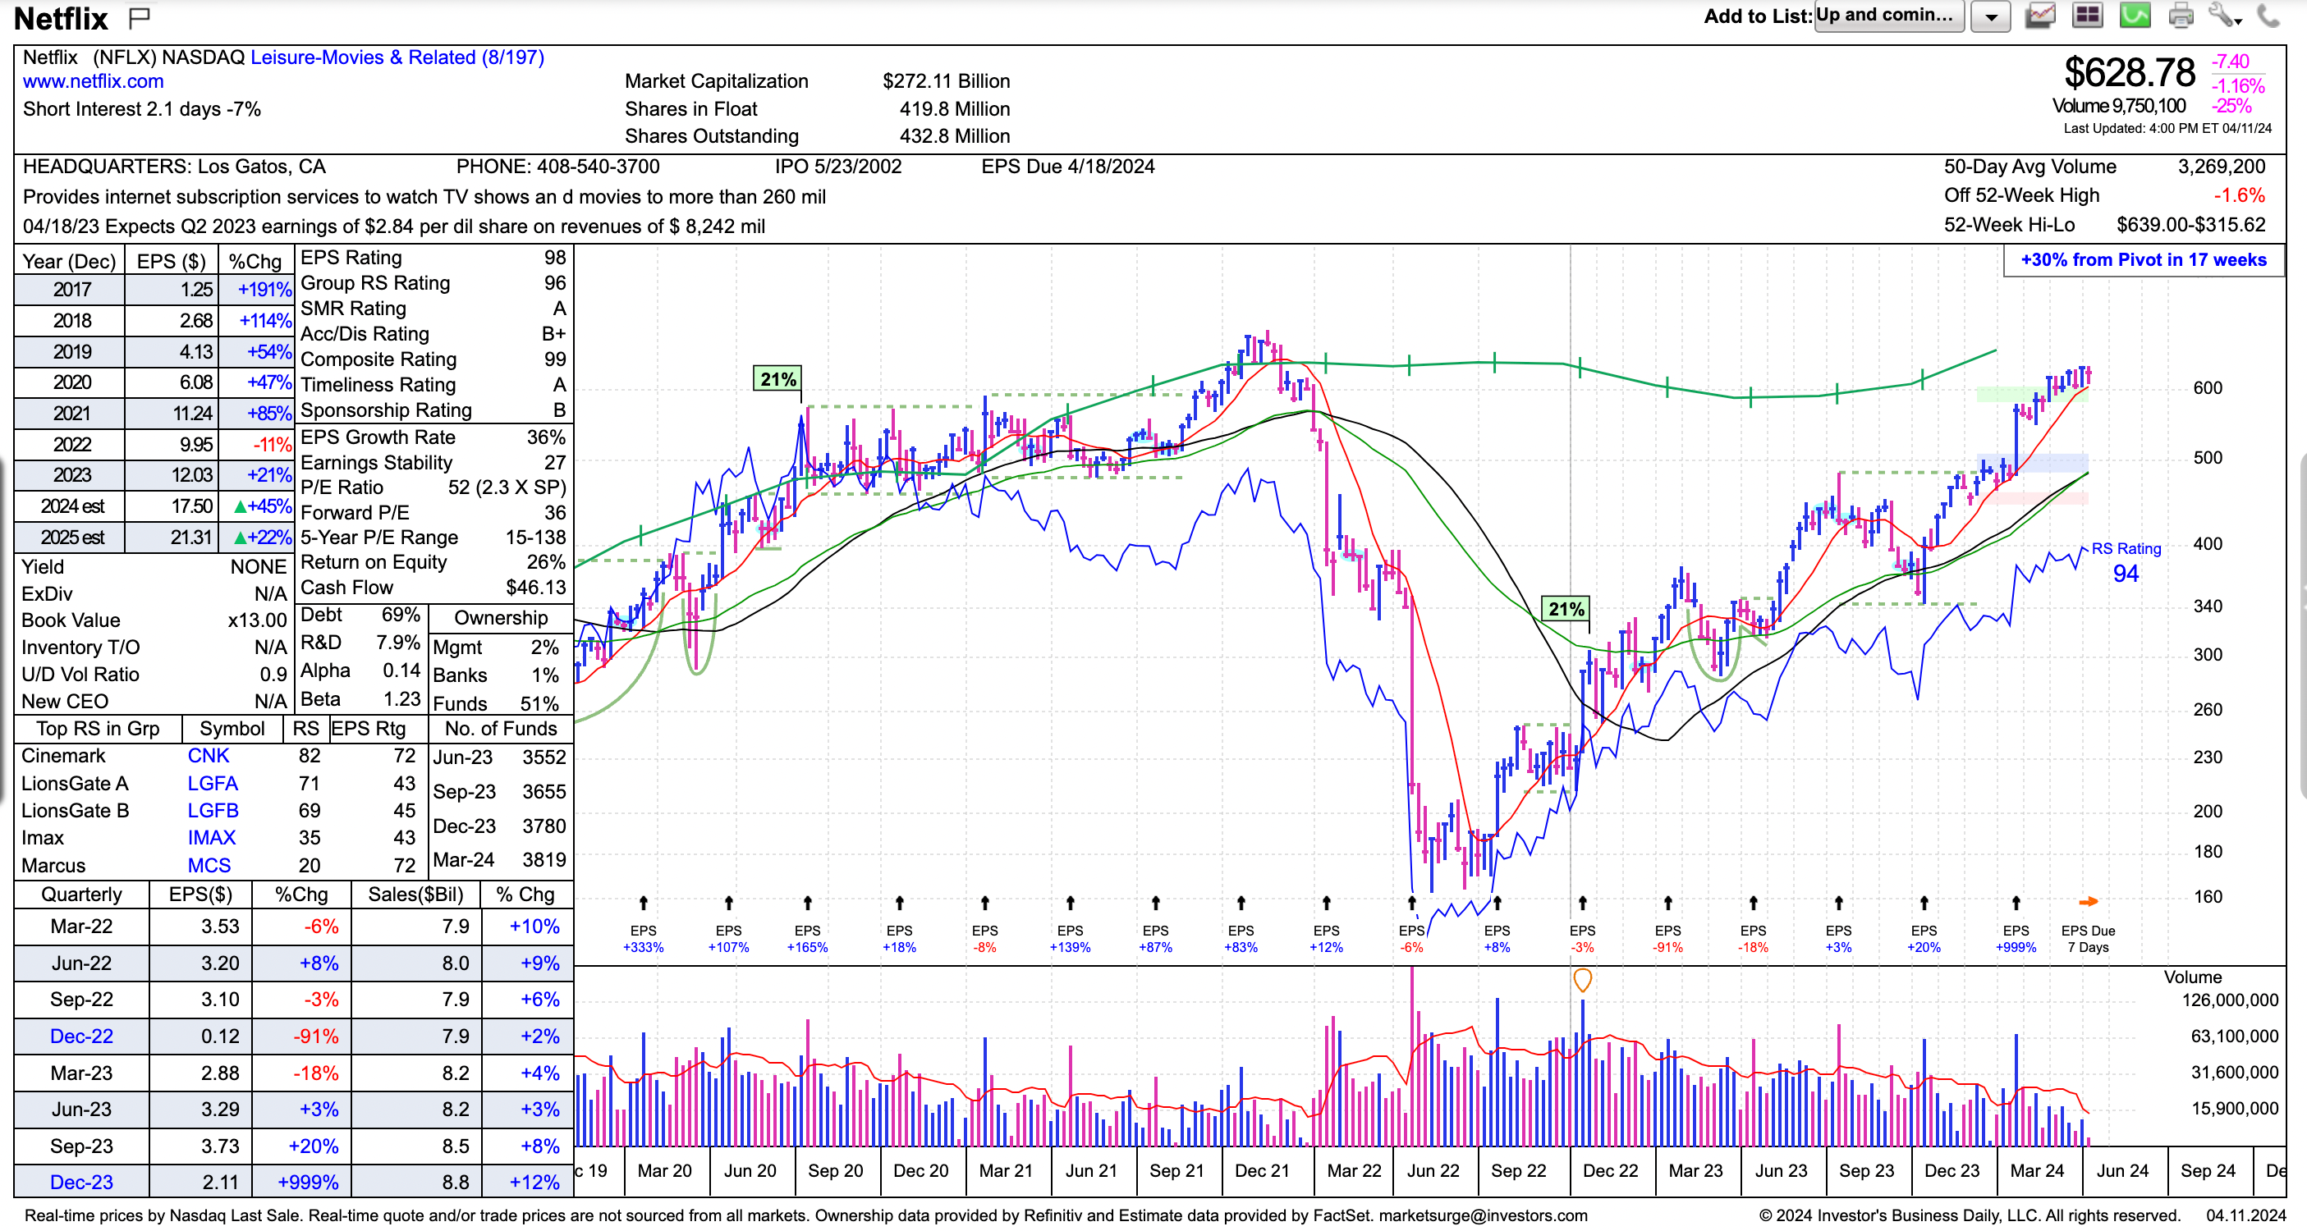Click the EPS +999% arrow marker
The height and width of the screenshot is (1231, 2307).
[x=2016, y=903]
